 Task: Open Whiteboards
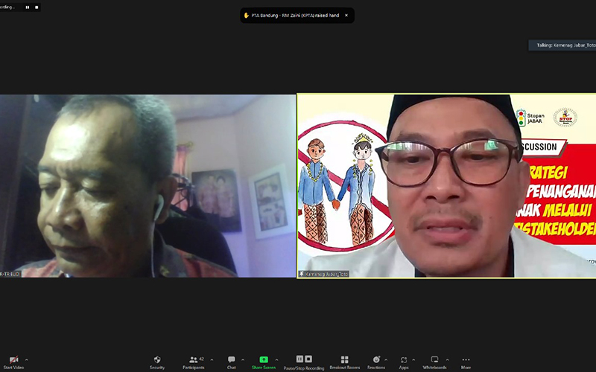tap(434, 362)
